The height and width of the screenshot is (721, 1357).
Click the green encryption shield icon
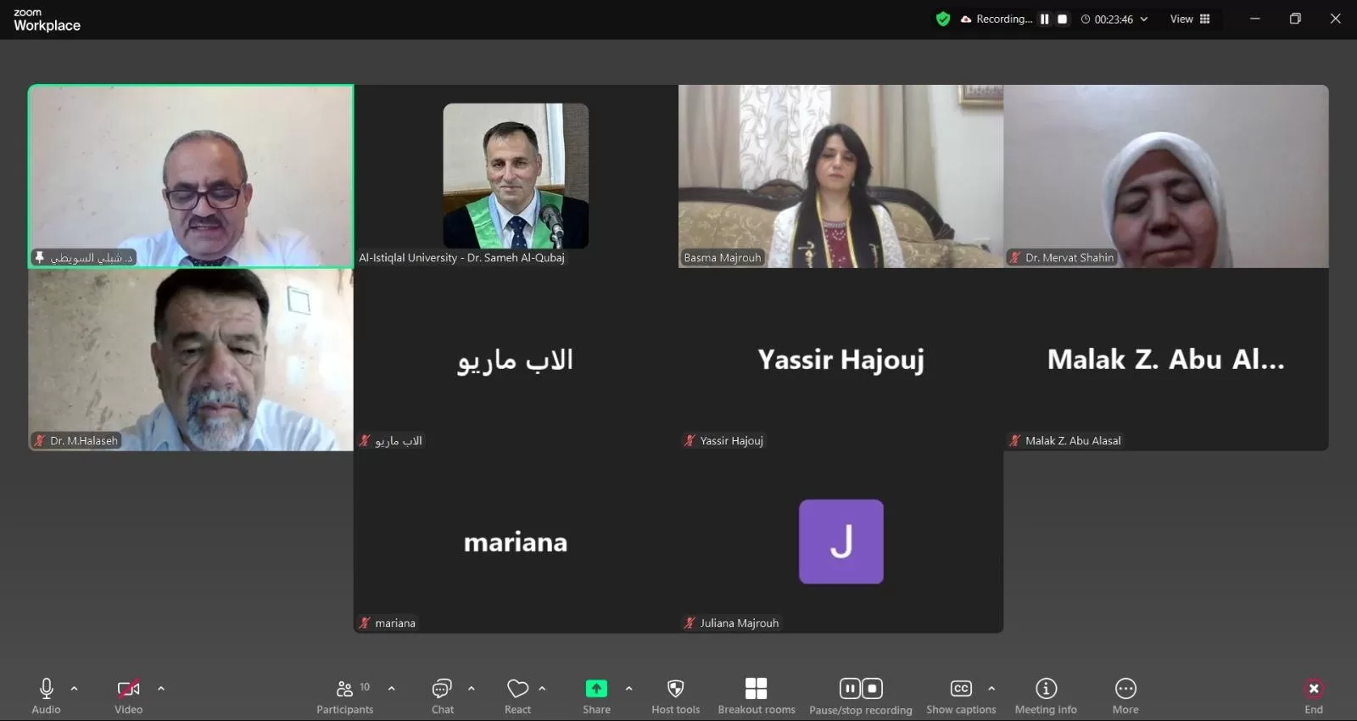(942, 19)
